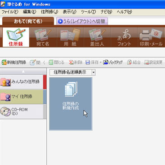Expand the 保存 save dropdown arrow
Viewport: 165px width, 165px height.
(x=101, y=62)
